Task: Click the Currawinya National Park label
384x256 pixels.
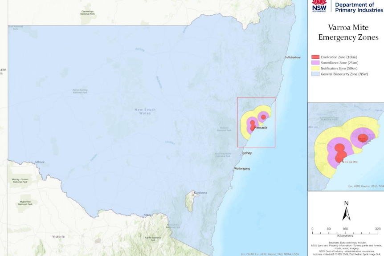Action: point(87,13)
